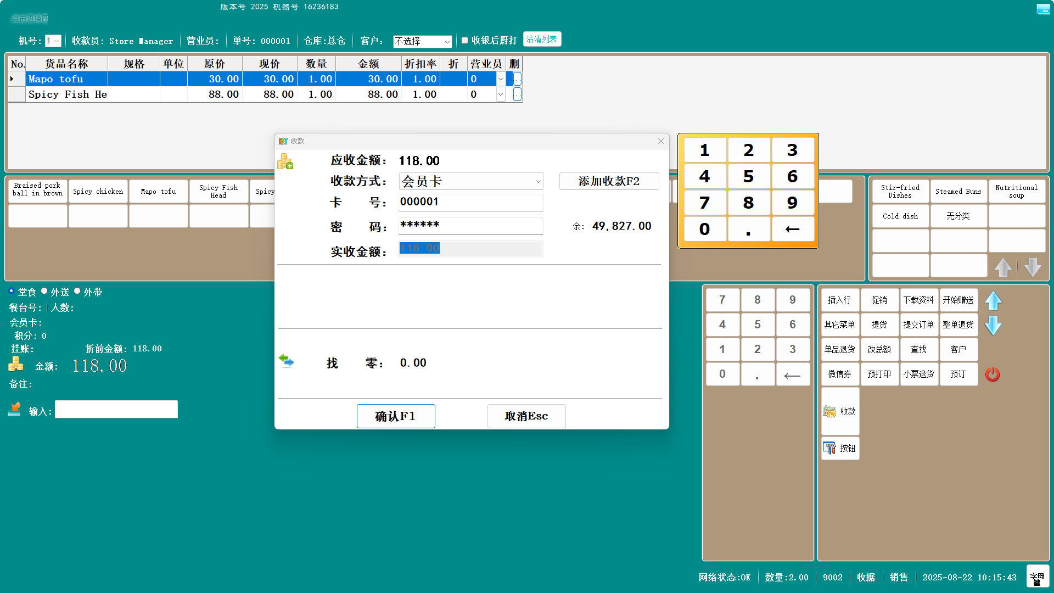1054x593 pixels.
Task: Click the 小票退货 button
Action: tap(919, 374)
